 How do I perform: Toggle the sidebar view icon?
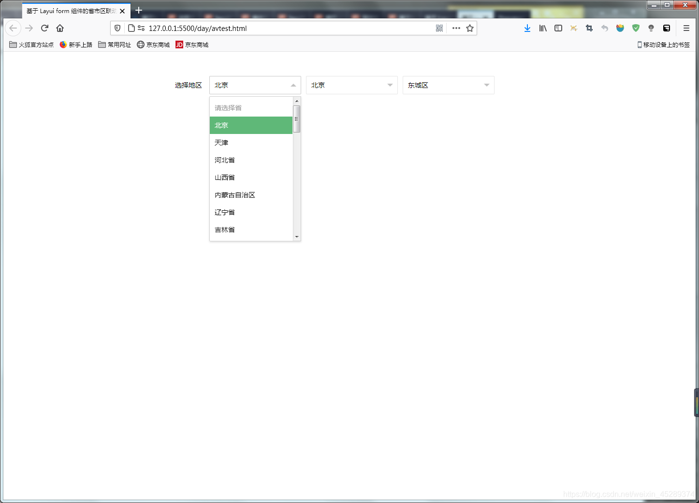pos(558,28)
